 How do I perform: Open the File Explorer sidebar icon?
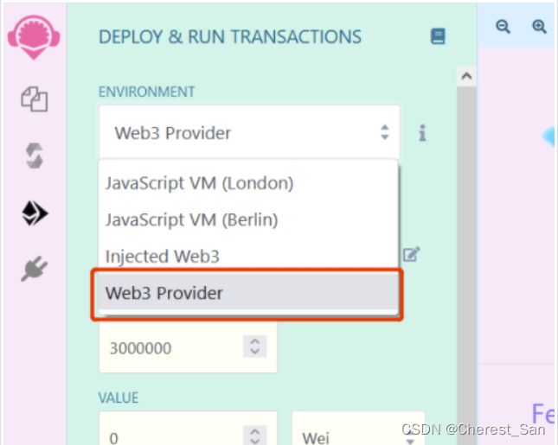point(34,99)
